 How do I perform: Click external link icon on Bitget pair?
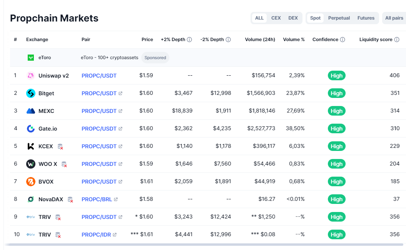coord(120,93)
